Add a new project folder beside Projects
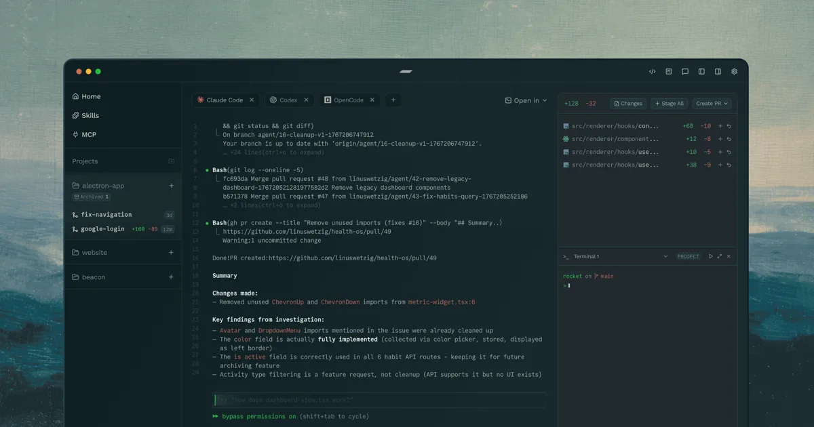814x427 pixels. tap(171, 161)
